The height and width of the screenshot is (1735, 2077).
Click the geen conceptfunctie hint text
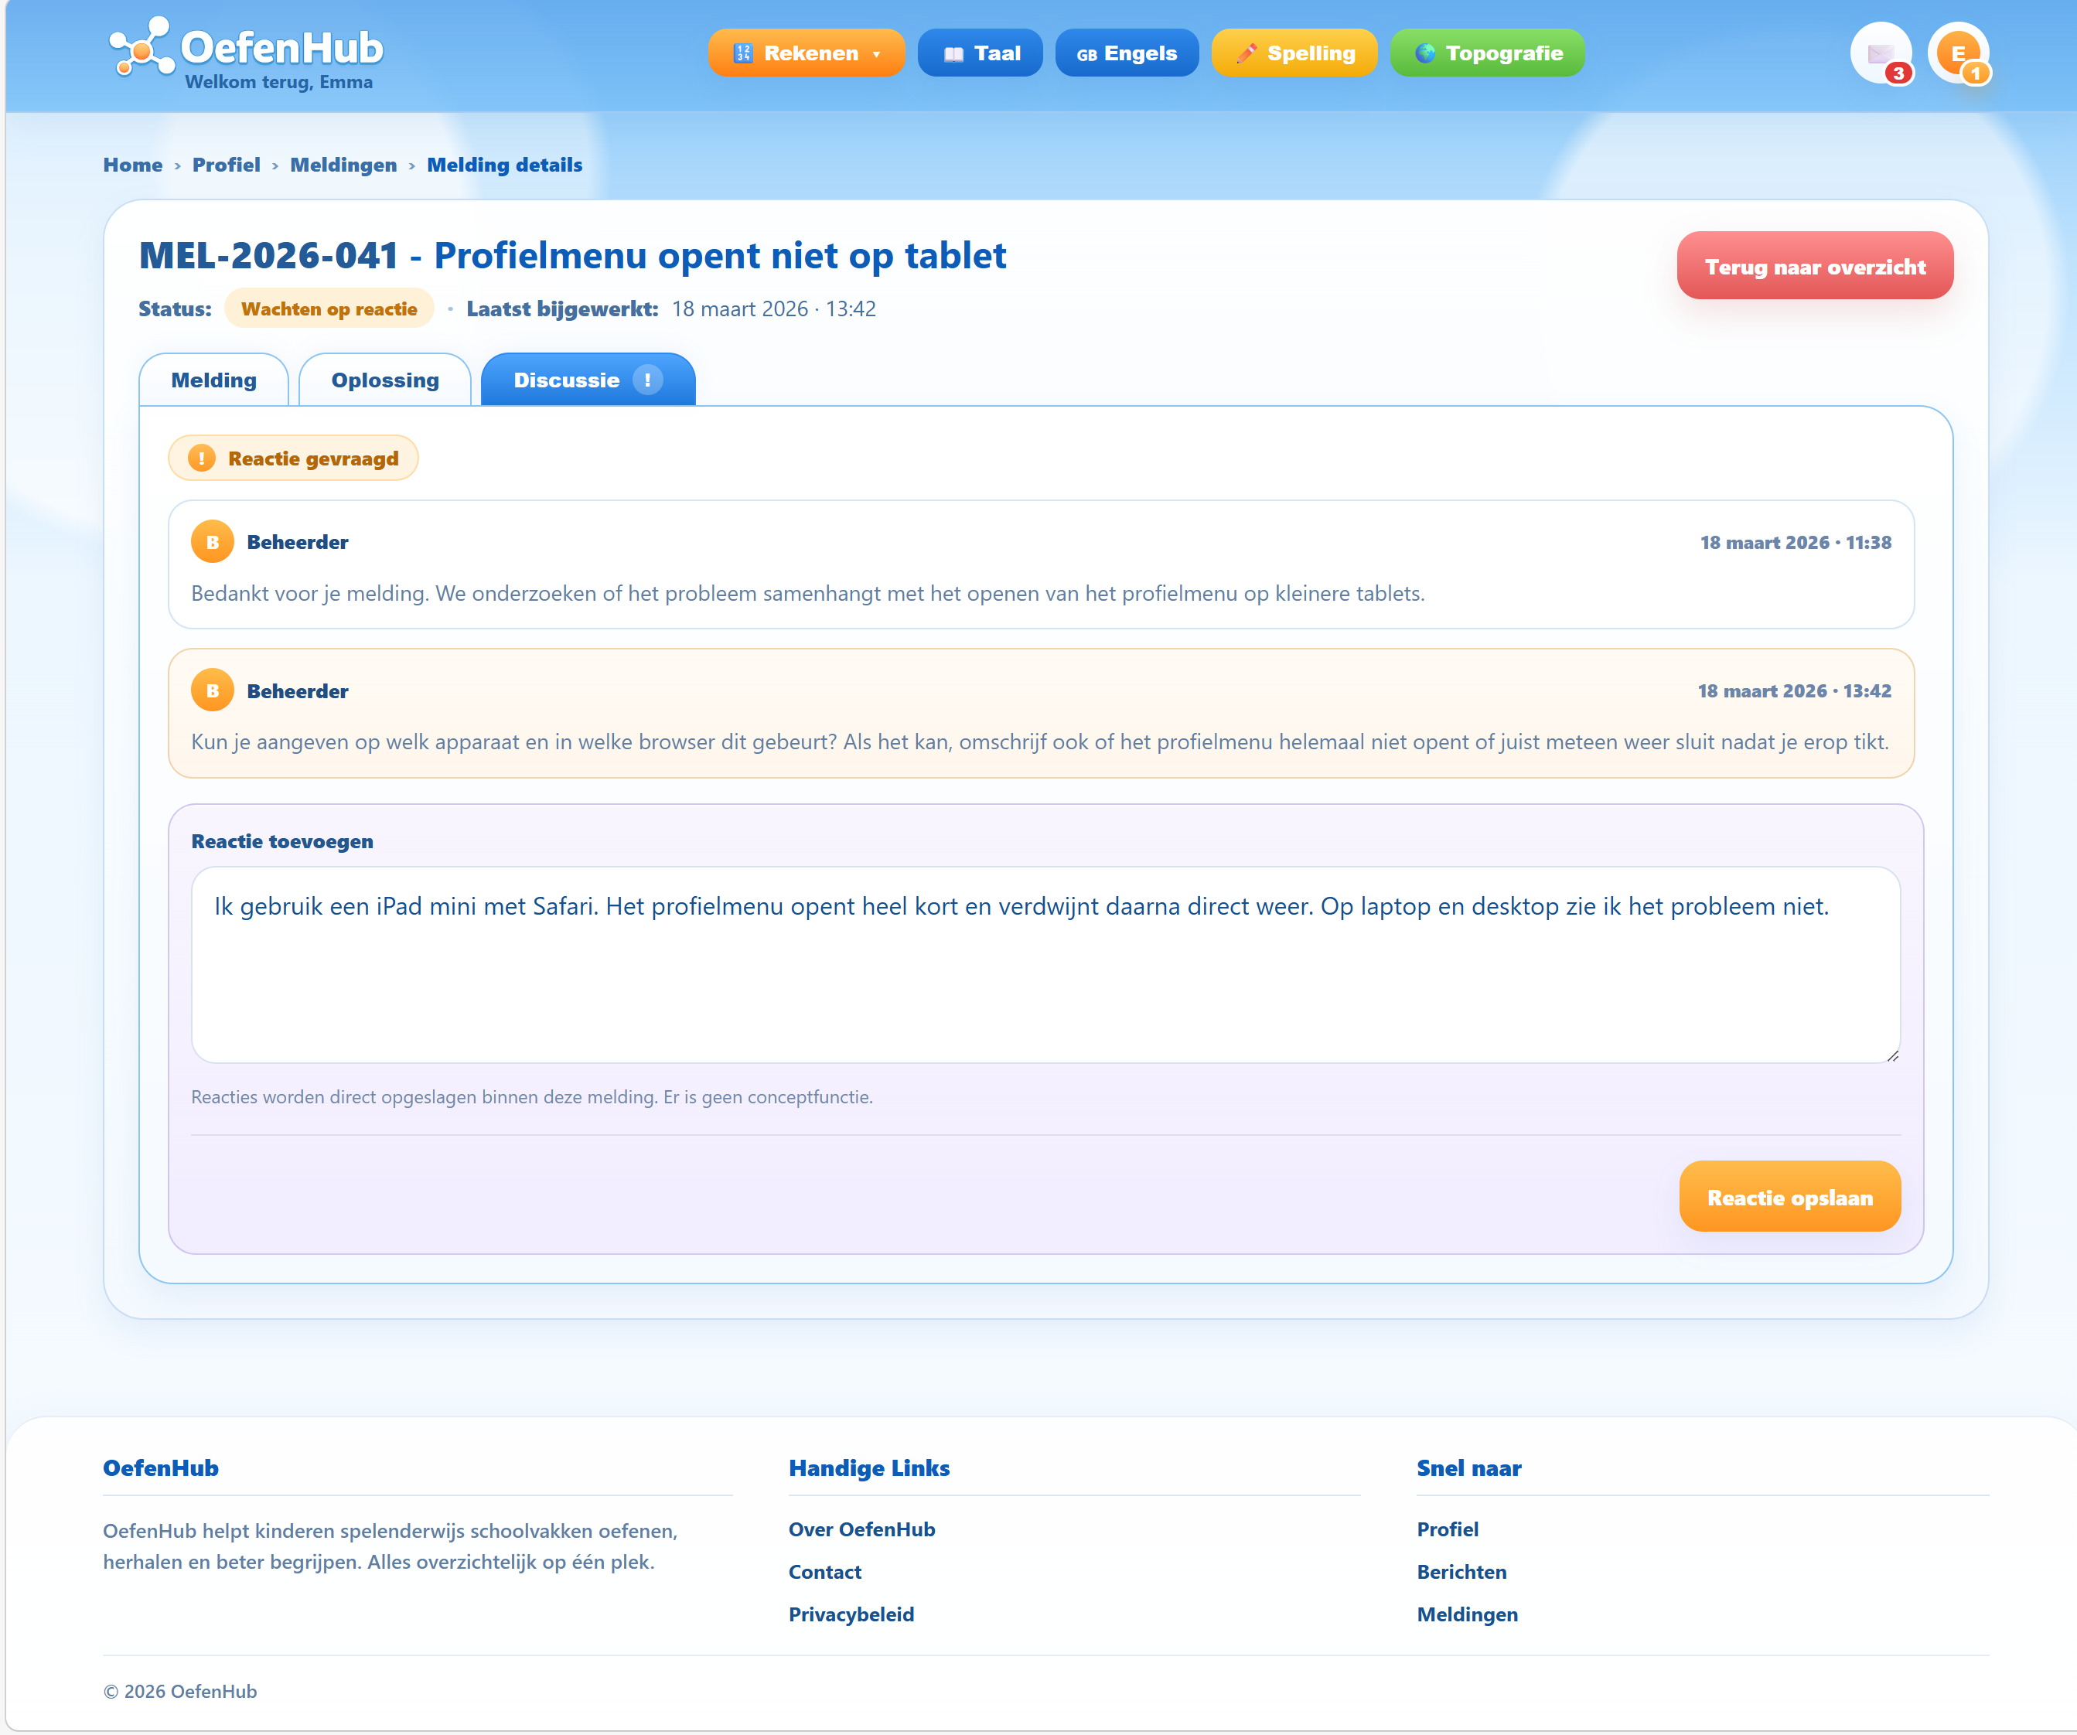[x=532, y=1097]
